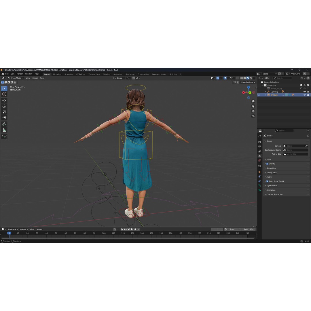The image size is (311, 311).
Task: Open the Bone properties tab
Action: [x=259, y=190]
